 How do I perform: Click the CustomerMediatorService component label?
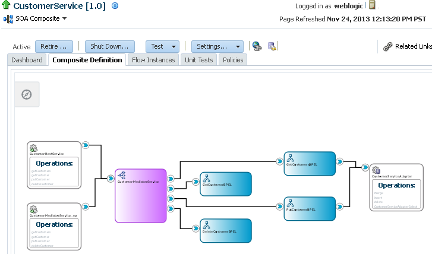click(x=138, y=182)
